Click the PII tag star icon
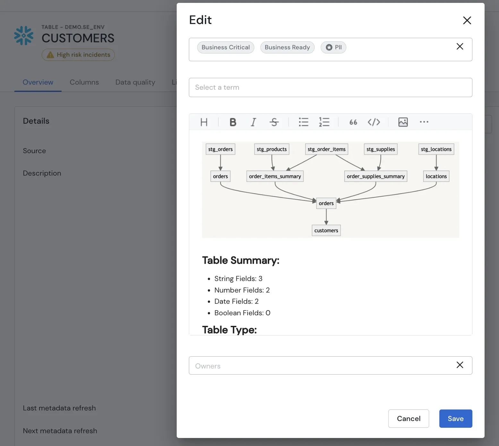The width and height of the screenshot is (499, 446). click(329, 47)
